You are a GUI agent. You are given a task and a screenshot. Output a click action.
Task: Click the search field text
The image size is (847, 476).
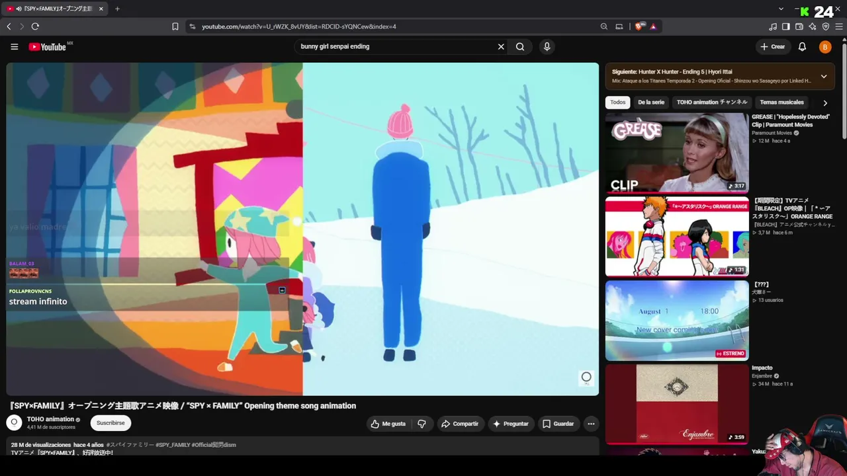pos(335,46)
